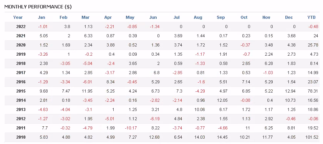Click the Jan column header
This screenshot has height=144, width=323.
(x=41, y=17)
